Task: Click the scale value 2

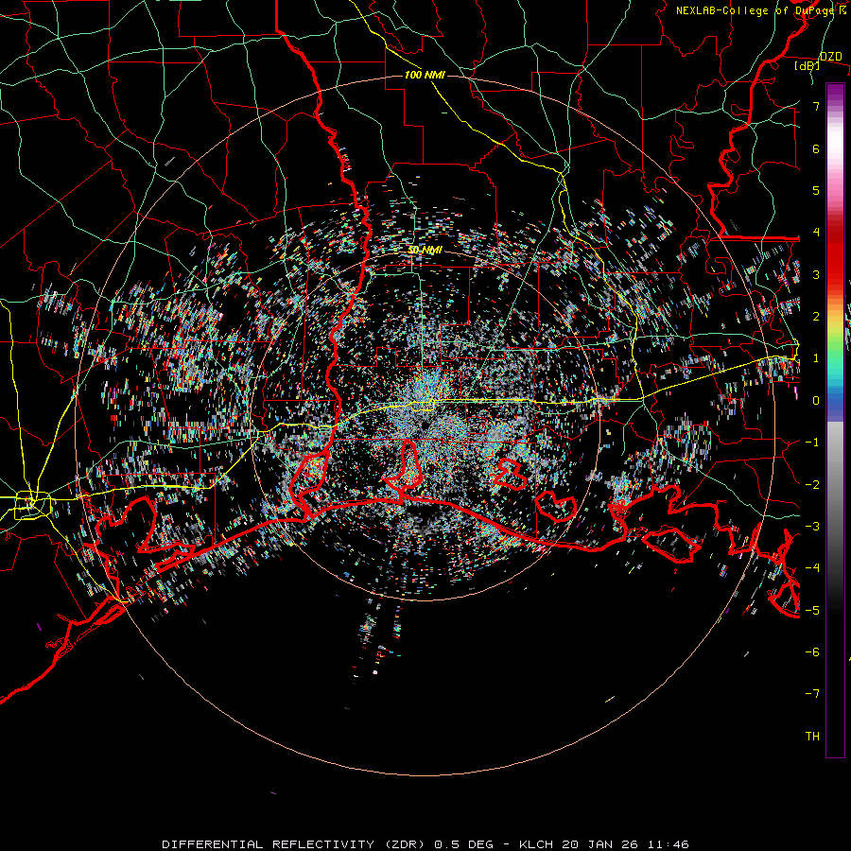Action: point(816,317)
